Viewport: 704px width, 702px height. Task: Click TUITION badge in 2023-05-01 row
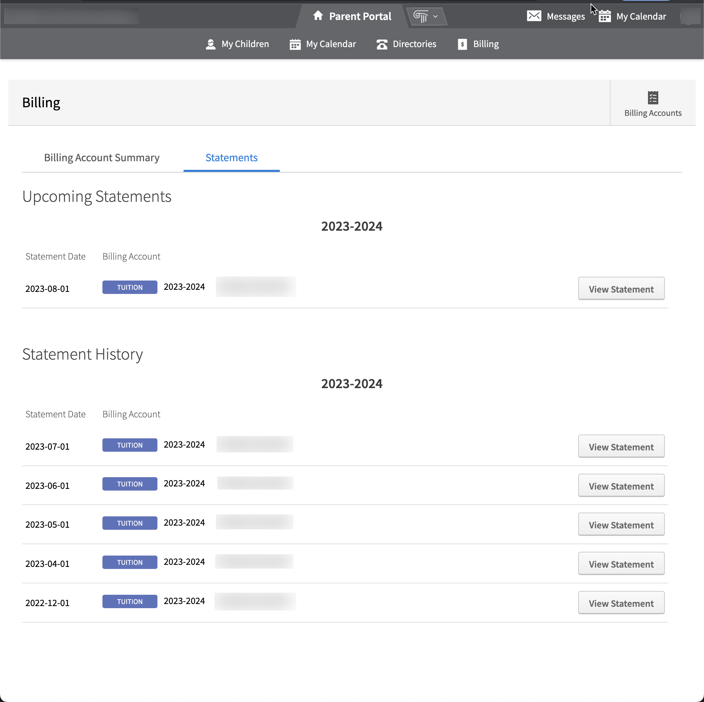(x=130, y=523)
